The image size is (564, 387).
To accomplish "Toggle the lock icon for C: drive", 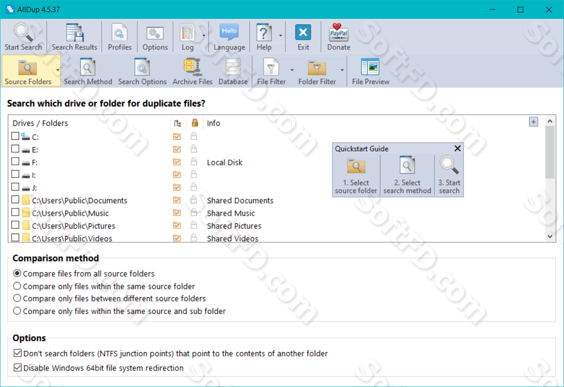I will point(193,136).
